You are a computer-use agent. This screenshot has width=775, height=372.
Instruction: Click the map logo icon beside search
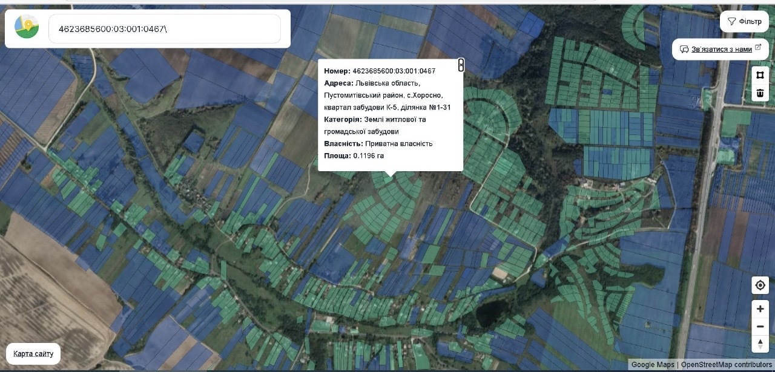[27, 26]
